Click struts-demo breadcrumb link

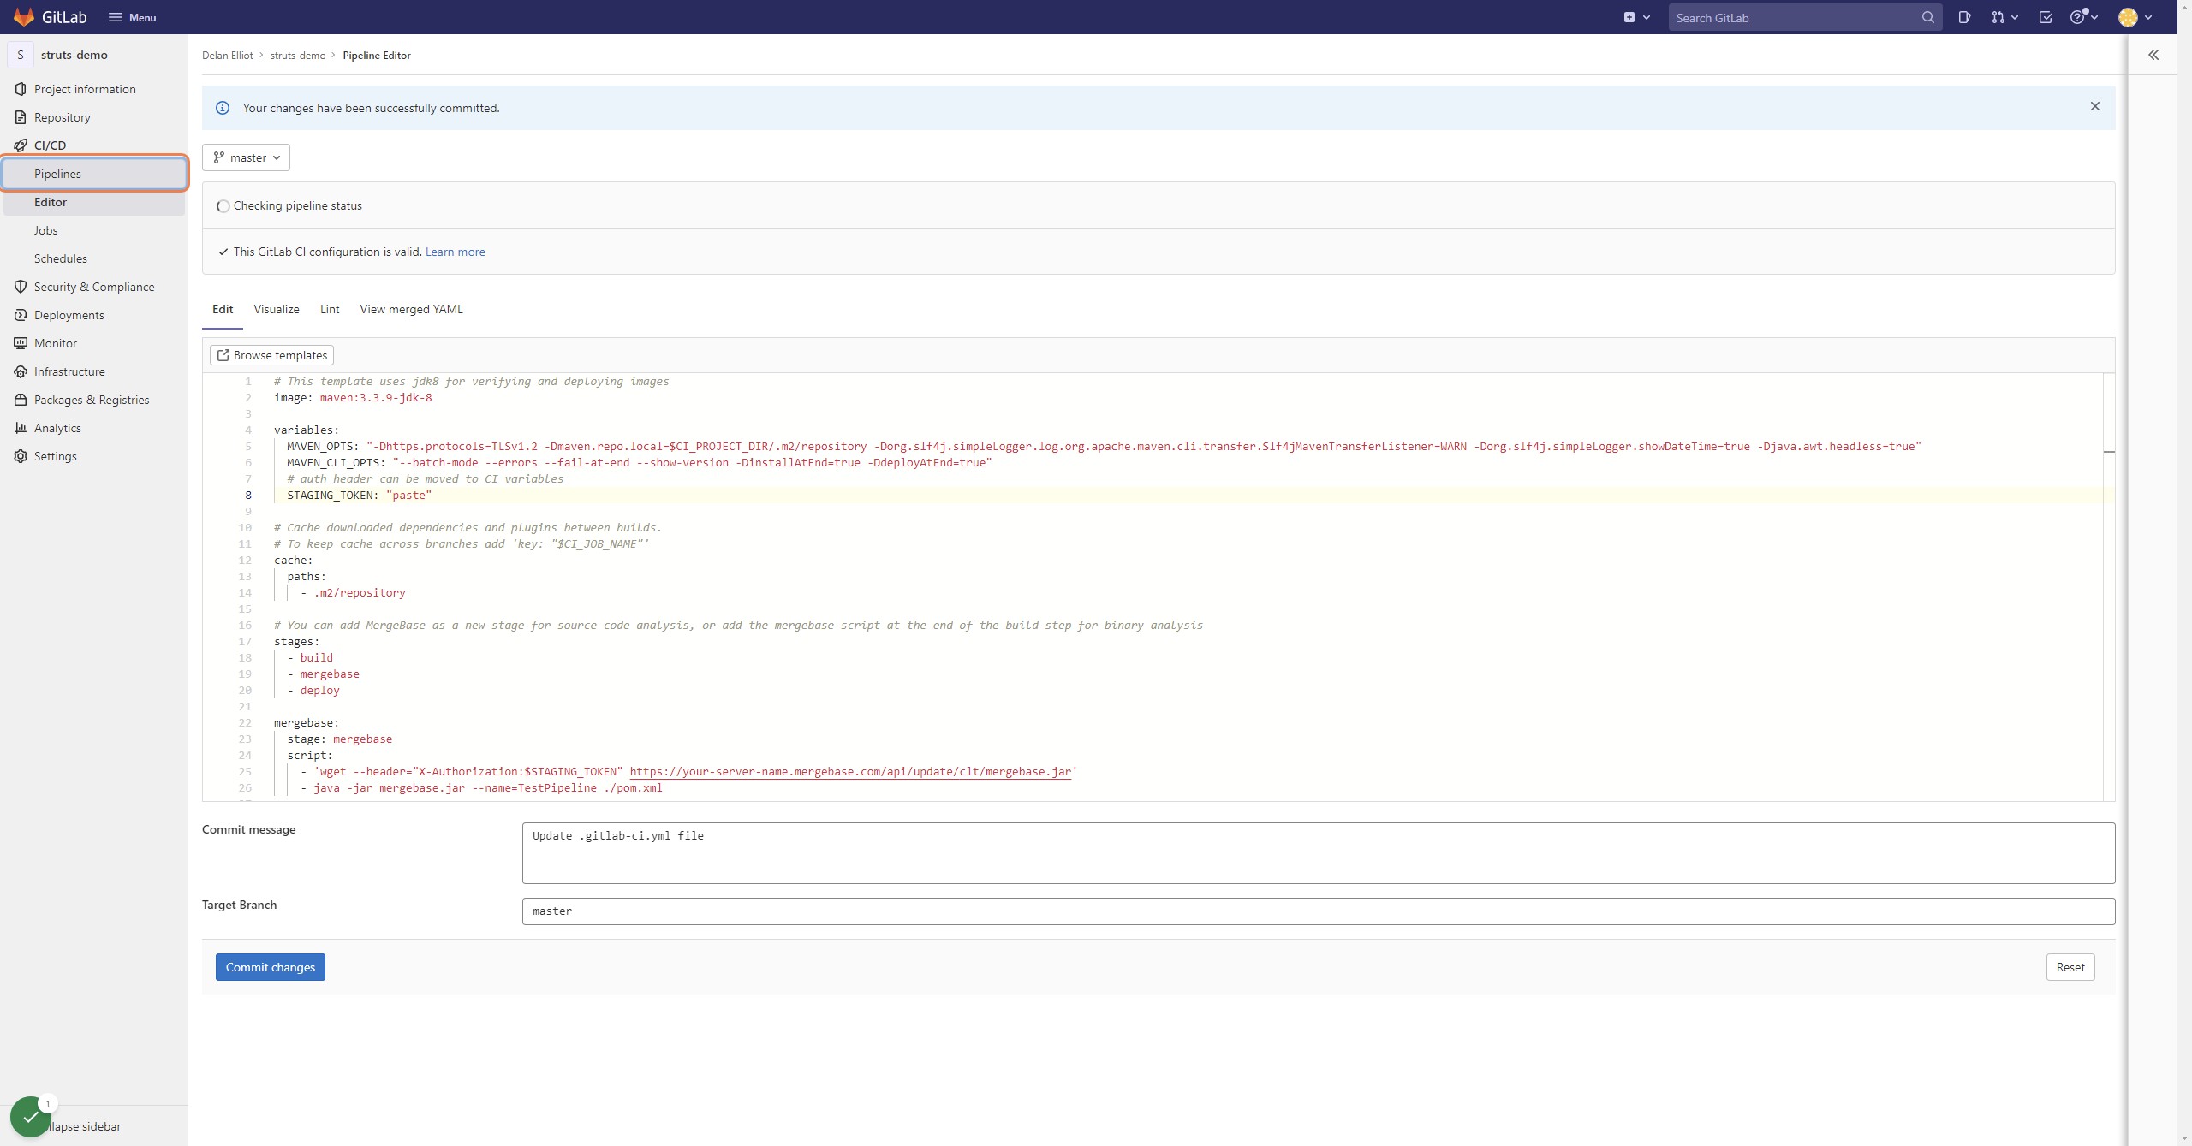tap(297, 56)
